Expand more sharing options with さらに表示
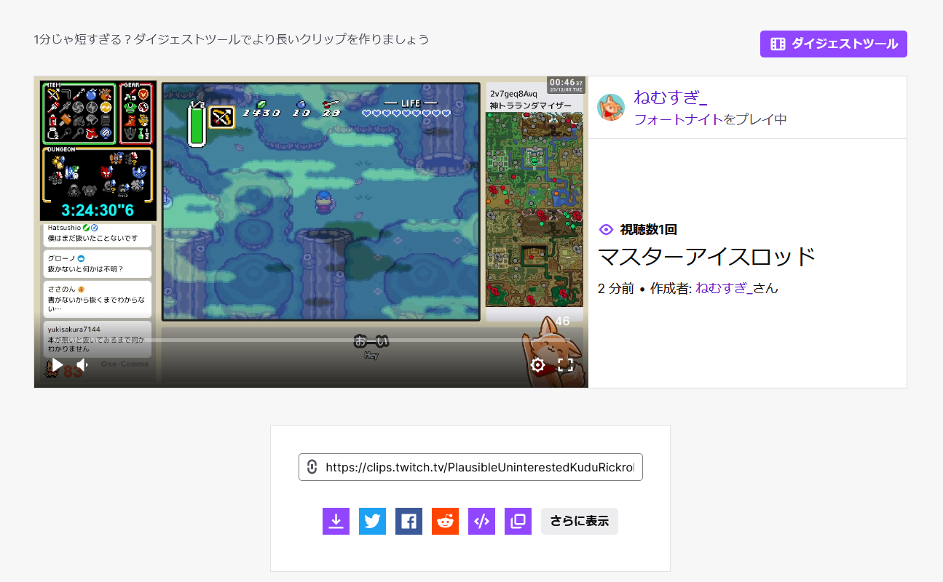The image size is (943, 582). point(579,521)
